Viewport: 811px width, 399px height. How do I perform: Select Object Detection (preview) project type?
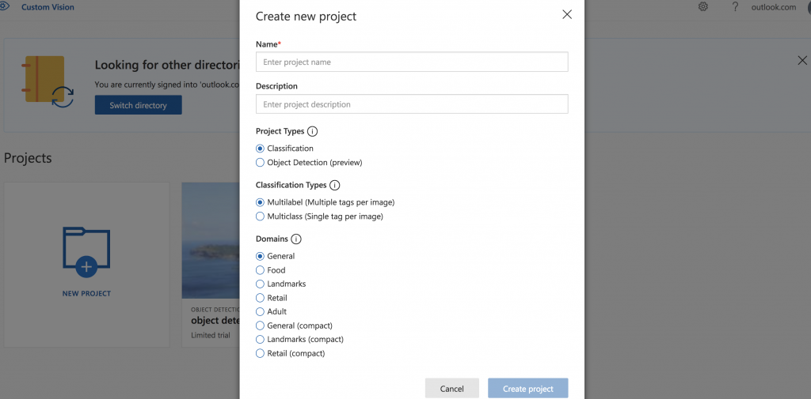coord(261,163)
